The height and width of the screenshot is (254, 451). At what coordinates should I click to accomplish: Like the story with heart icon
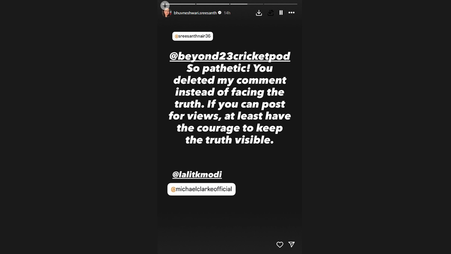[280, 245]
